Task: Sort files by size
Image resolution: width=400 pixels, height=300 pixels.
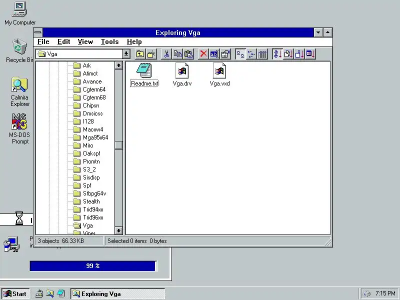Action: pyautogui.click(x=299, y=54)
